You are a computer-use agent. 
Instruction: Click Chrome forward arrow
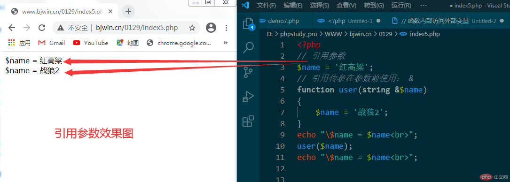[x=27, y=28]
